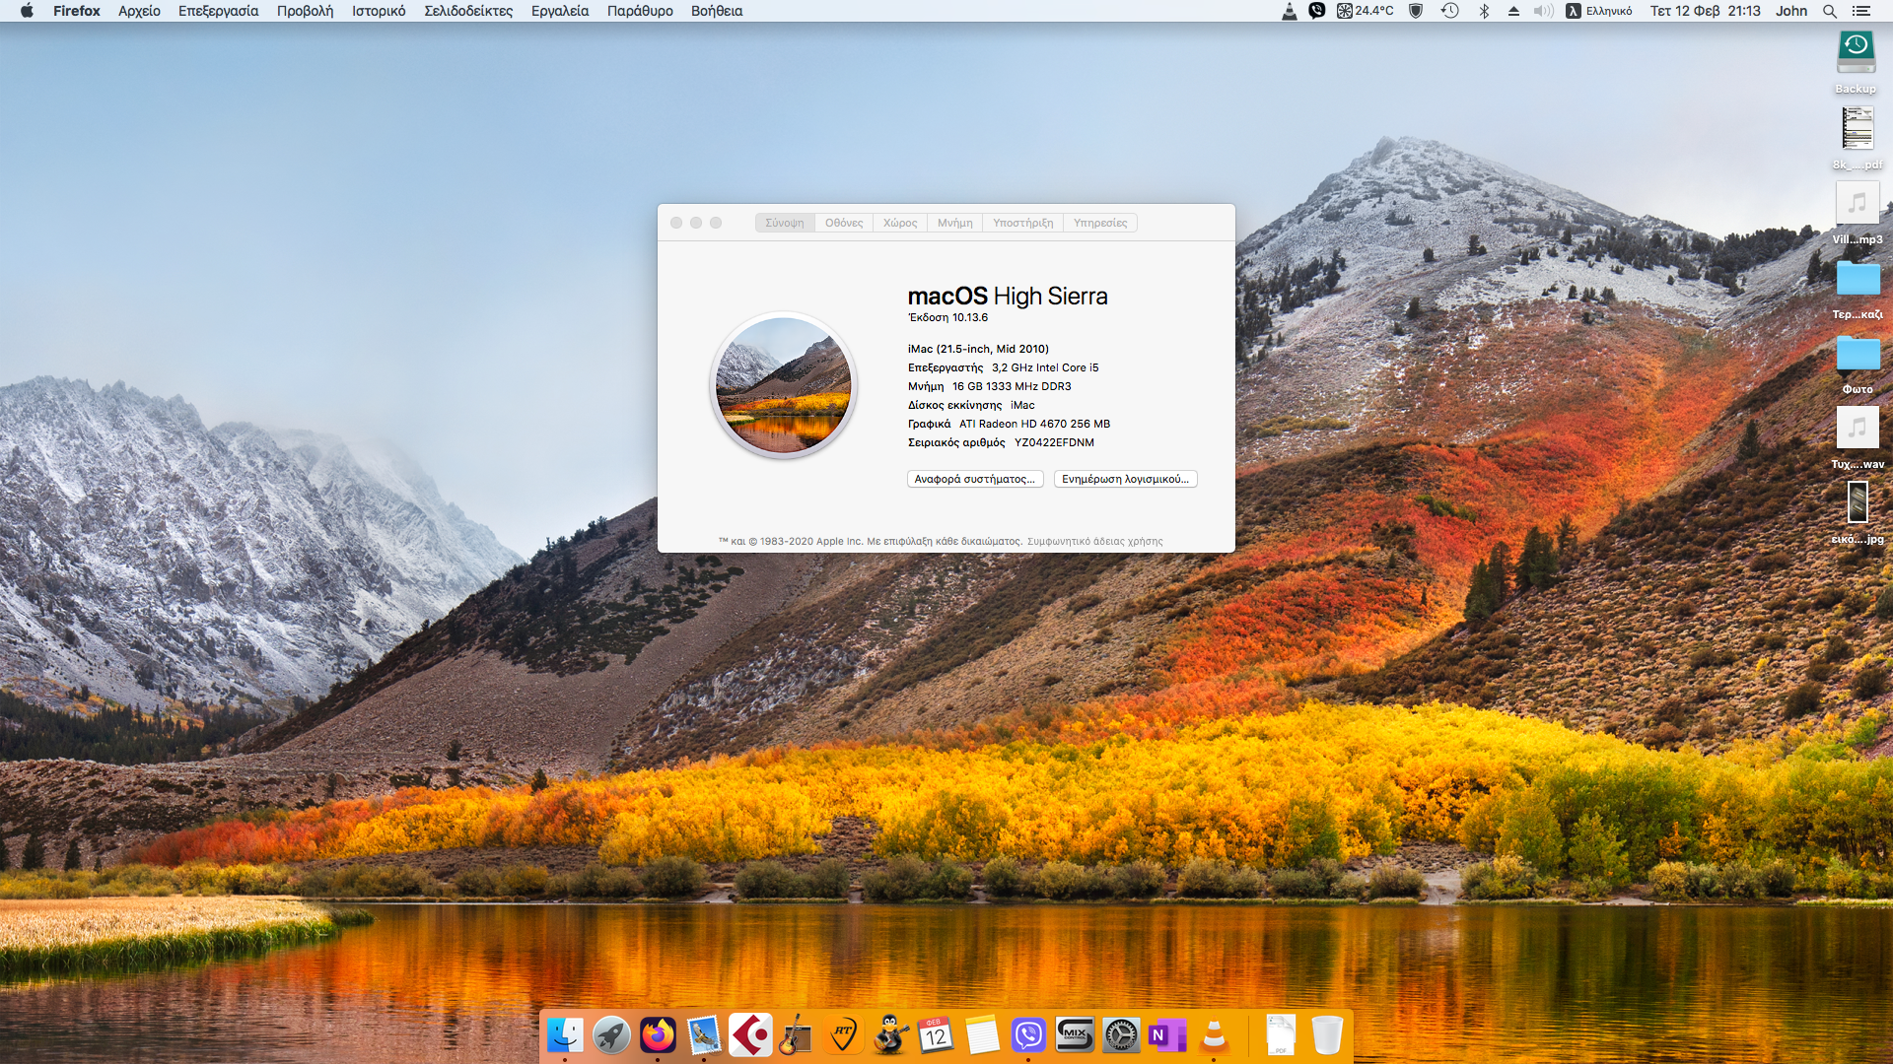
Task: Open the John user menu
Action: (1791, 11)
